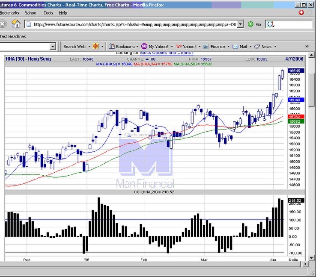316x277 pixels.
Task: Show more toolbar items chevron
Action: (x=307, y=47)
